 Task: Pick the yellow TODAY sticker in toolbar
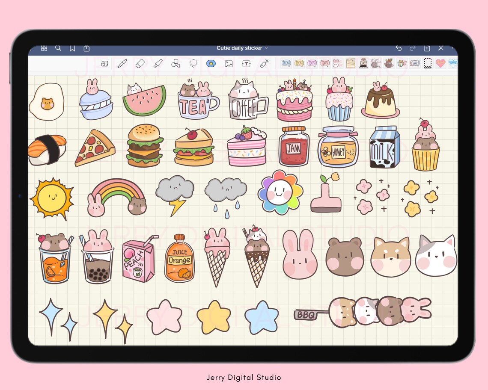pyautogui.click(x=299, y=63)
